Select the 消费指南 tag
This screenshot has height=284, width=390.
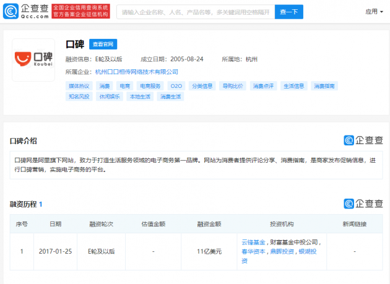(324, 86)
